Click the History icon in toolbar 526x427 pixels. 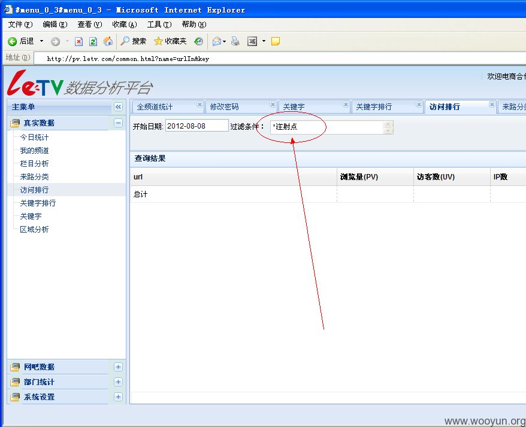click(198, 41)
